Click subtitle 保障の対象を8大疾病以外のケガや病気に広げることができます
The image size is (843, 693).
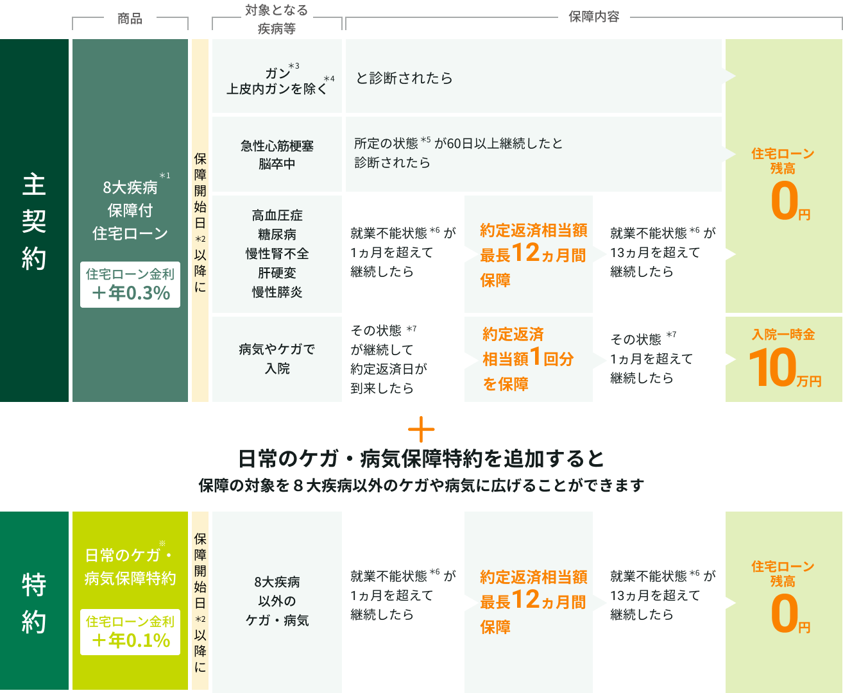(422, 485)
